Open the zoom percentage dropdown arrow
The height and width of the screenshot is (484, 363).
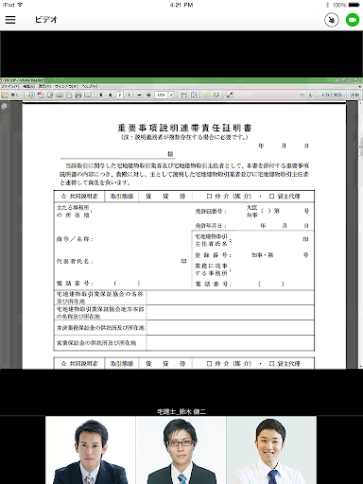point(171,95)
